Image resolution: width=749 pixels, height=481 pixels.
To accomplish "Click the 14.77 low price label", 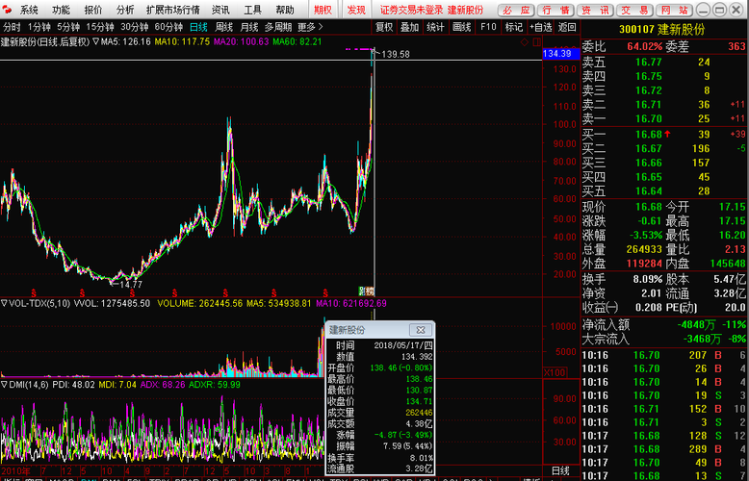I will point(130,285).
